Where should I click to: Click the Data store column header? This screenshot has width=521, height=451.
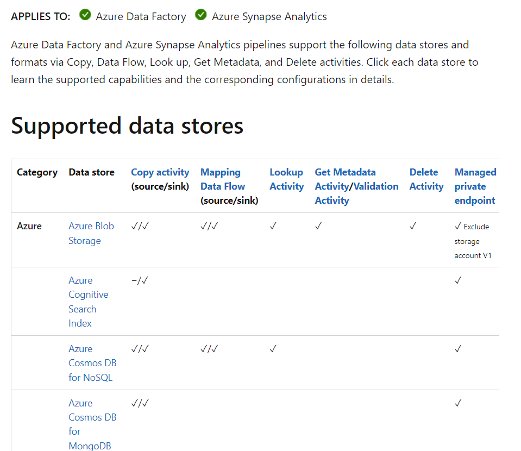click(x=91, y=172)
